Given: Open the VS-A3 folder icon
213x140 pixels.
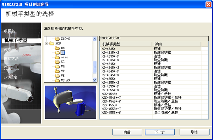Looking at the screenshot, I should coord(57,80).
